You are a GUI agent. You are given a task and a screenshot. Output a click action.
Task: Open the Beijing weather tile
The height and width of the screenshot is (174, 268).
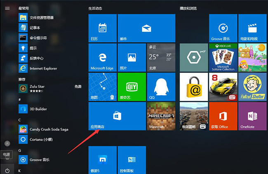(161, 57)
